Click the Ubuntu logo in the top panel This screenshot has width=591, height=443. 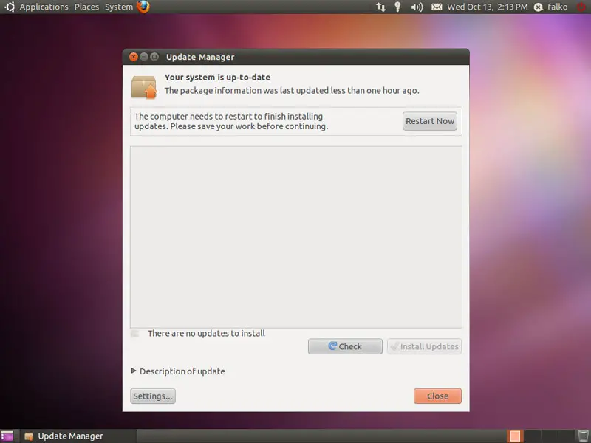(10, 7)
